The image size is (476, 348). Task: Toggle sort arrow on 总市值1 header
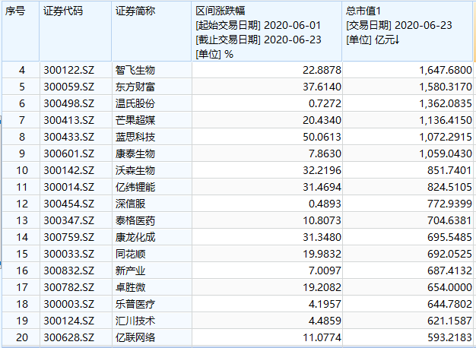pyautogui.click(x=396, y=40)
